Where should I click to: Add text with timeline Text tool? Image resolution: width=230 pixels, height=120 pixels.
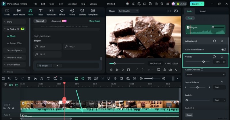tap(48, 78)
